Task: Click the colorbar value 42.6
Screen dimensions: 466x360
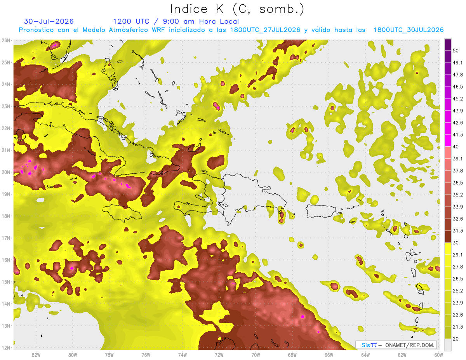Action: (x=458, y=123)
